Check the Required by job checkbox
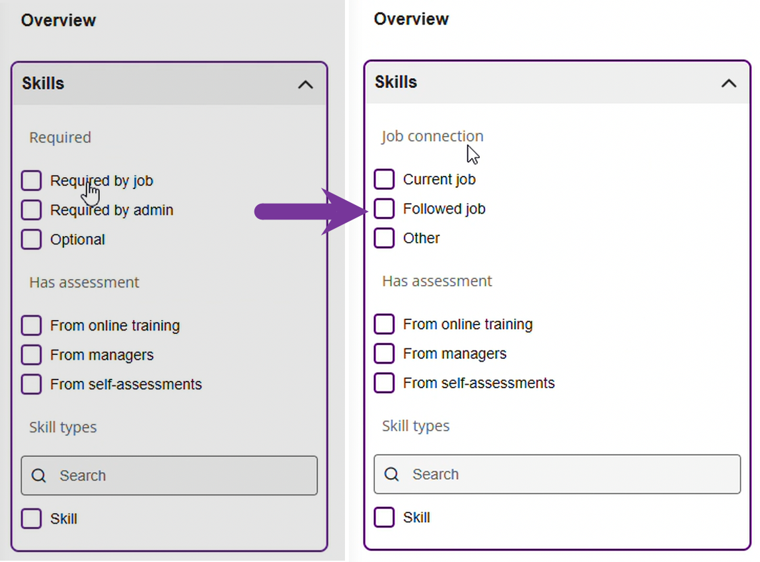The height and width of the screenshot is (562, 760). [x=31, y=181]
